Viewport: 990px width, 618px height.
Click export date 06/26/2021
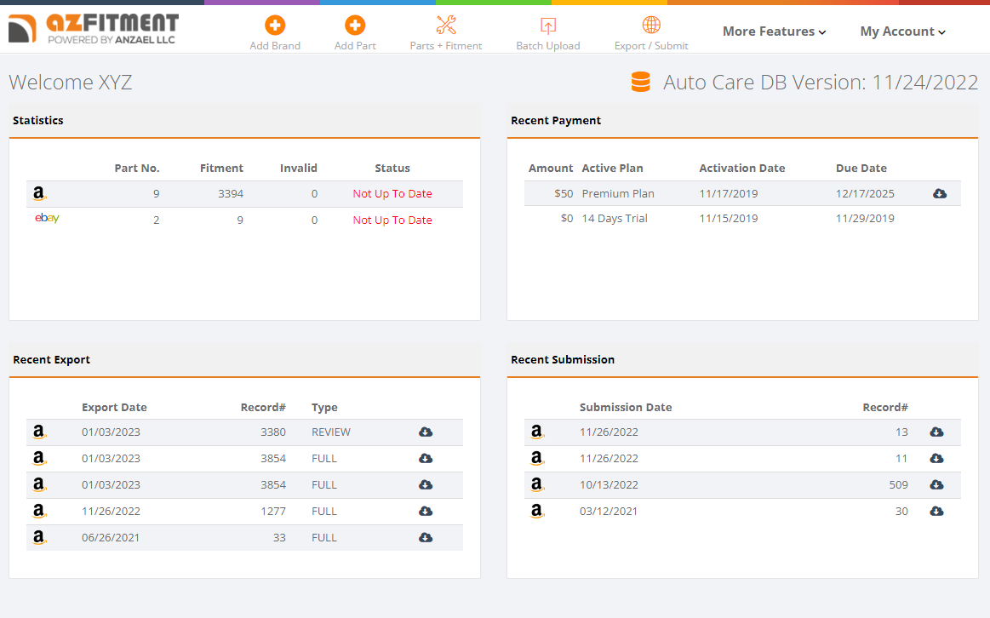tap(111, 538)
